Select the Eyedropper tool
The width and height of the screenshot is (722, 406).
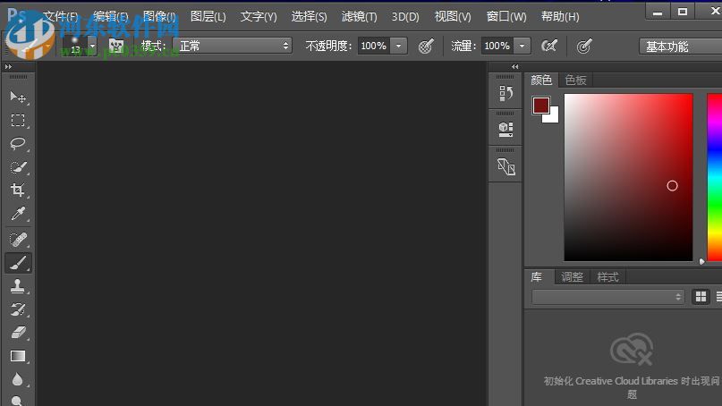[18, 214]
